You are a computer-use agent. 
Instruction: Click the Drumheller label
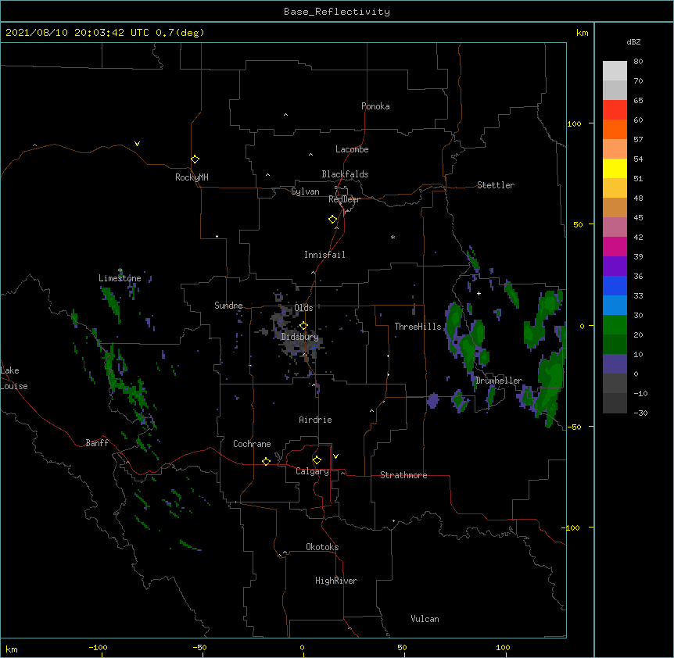point(499,381)
